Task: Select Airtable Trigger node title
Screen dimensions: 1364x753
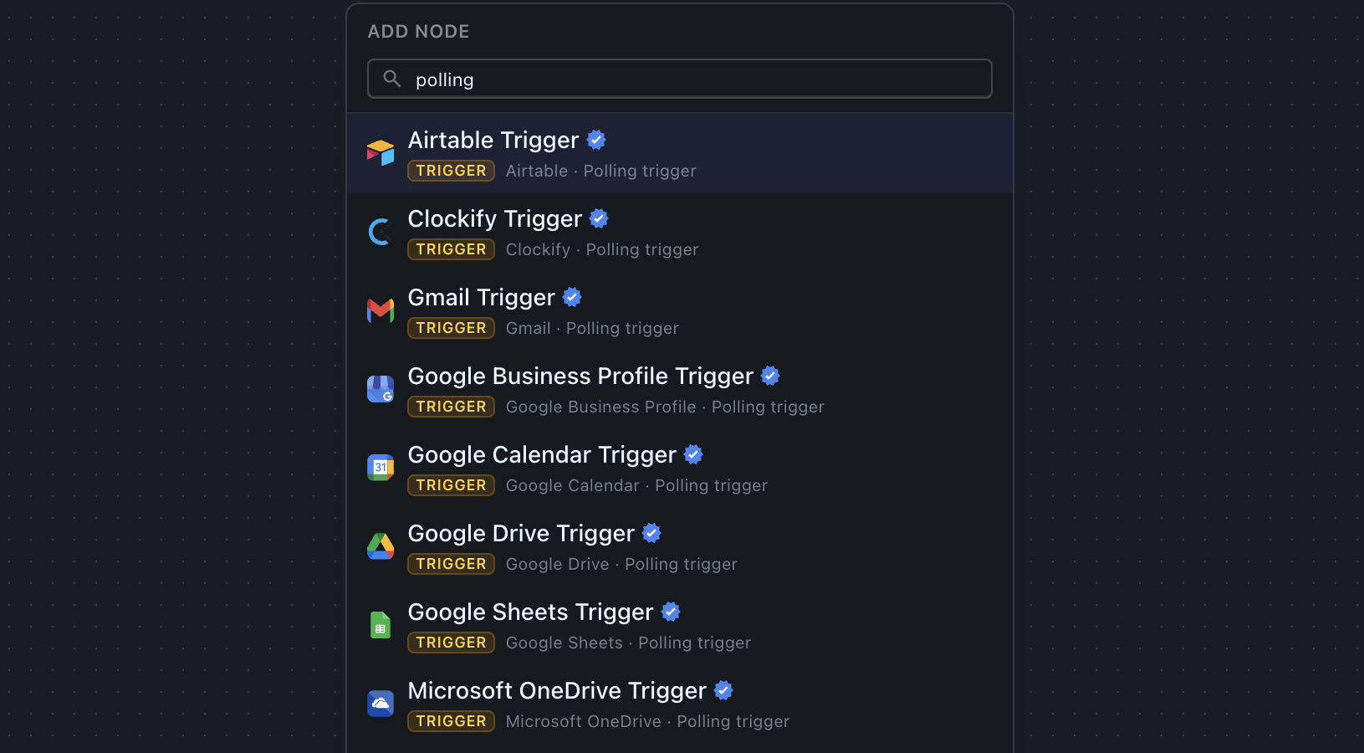Action: [x=493, y=140]
